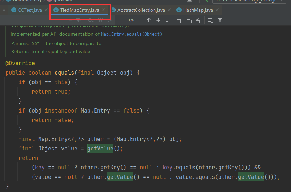The height and width of the screenshot is (192, 291).
Task: Open search results in Find window
Action: (x=168, y=20)
